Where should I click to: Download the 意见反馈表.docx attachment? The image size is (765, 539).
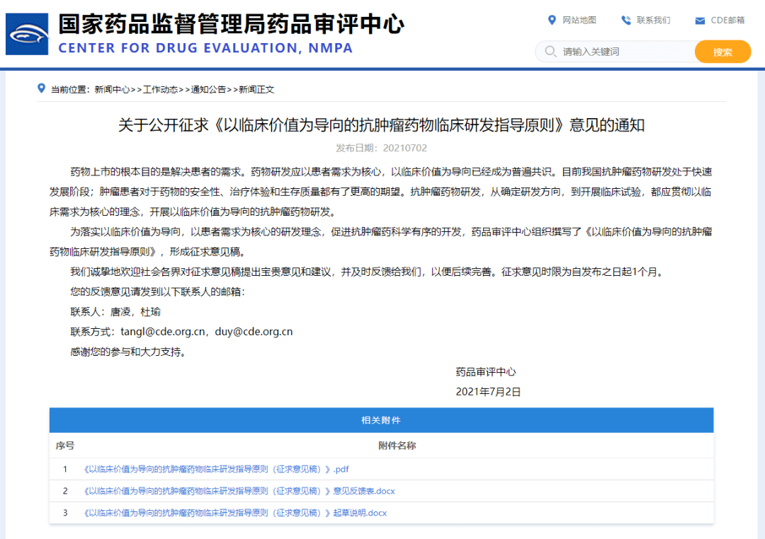[x=239, y=491]
